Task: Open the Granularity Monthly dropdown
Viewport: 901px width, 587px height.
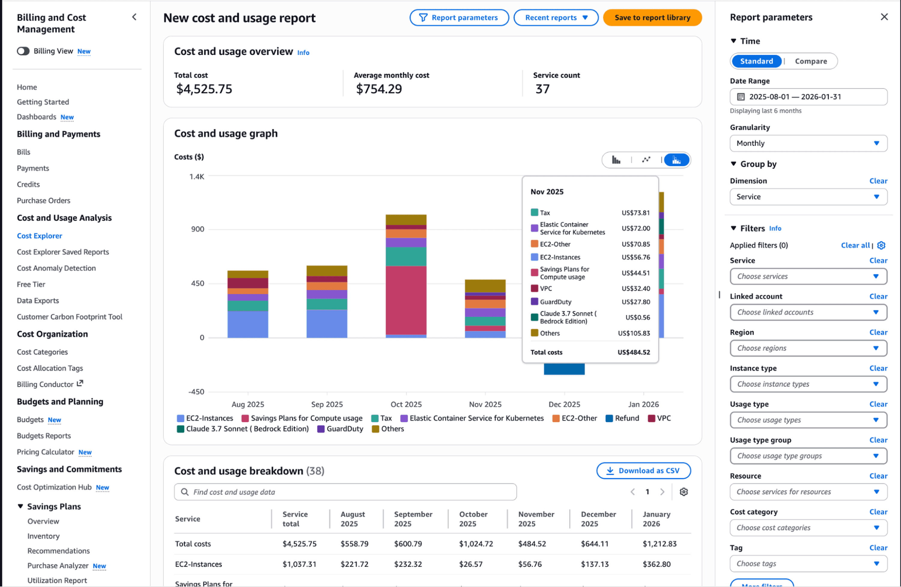Action: 808,143
